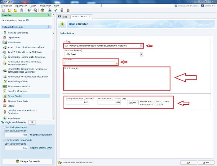Viewport: 217px width, 166px height.
Task: Open the Código dropdown list
Action: (x=141, y=46)
